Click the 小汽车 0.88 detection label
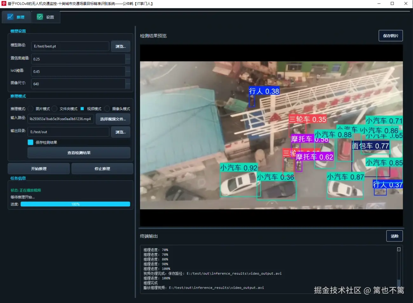Viewport: 413px width, 303px height. (333, 135)
